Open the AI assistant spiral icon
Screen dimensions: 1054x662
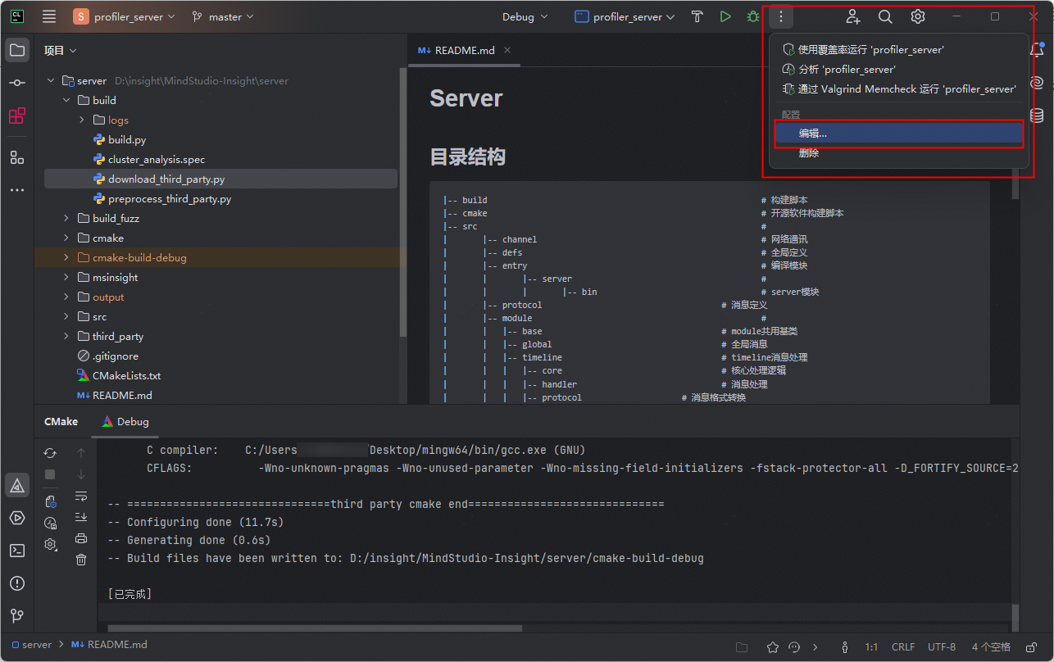click(x=1037, y=83)
